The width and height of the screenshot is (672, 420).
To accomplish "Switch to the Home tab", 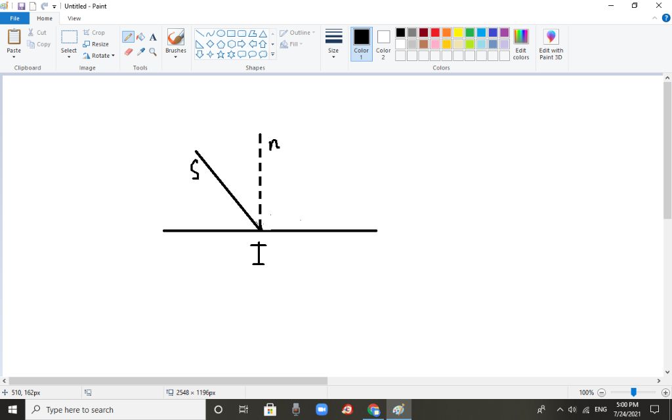I will [45, 18].
